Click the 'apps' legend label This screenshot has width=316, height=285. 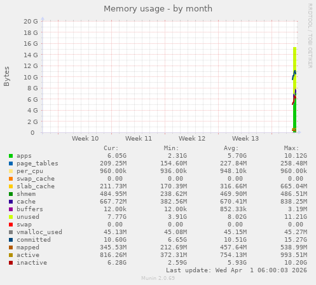point(24,156)
